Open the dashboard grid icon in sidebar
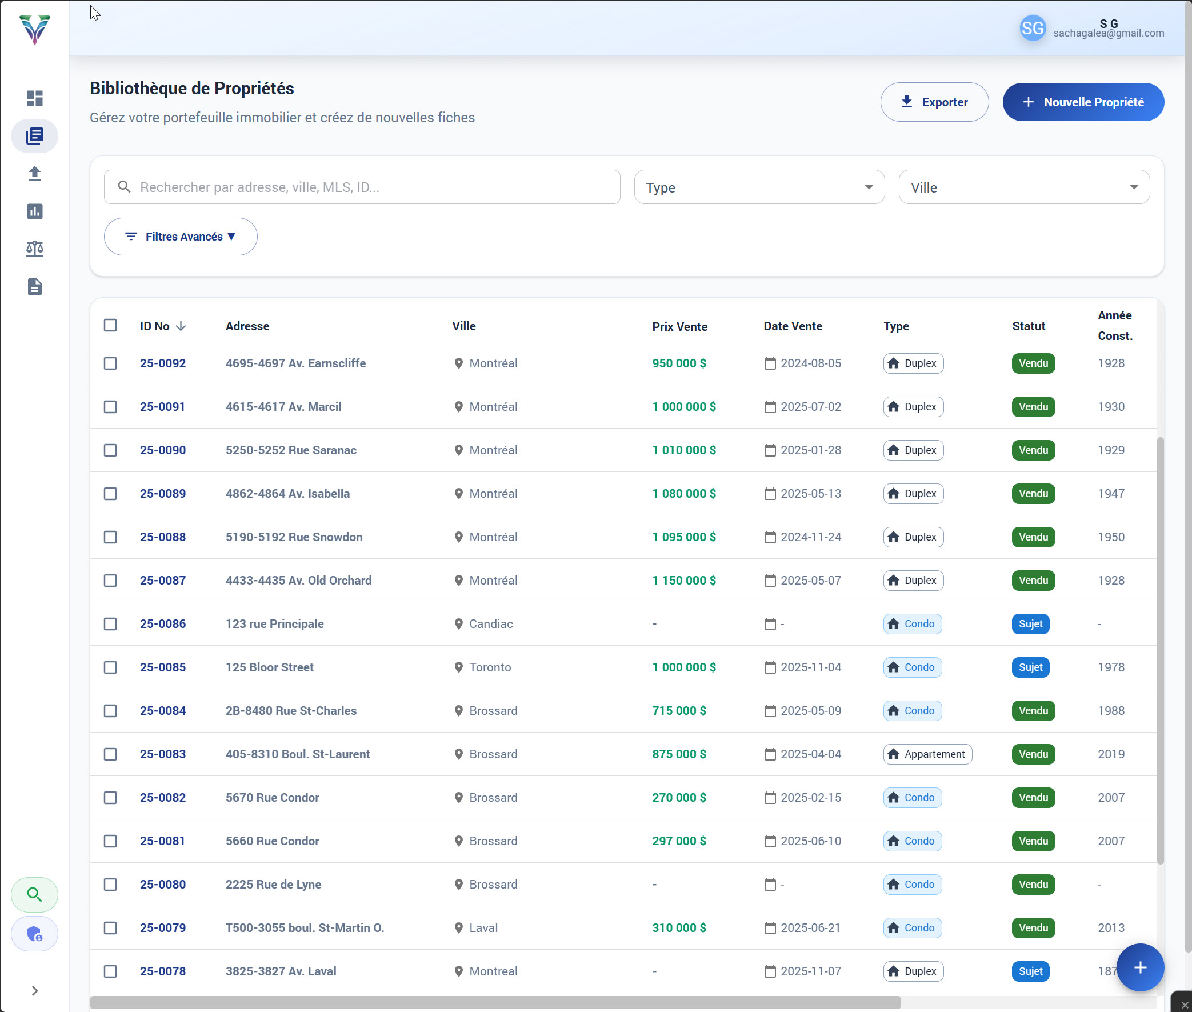 pyautogui.click(x=34, y=98)
